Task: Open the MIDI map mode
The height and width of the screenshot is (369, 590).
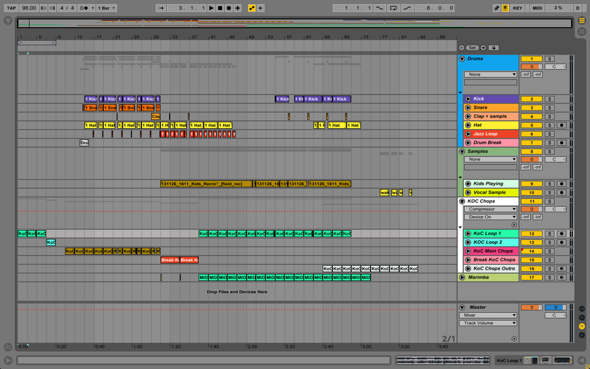Action: click(x=537, y=8)
